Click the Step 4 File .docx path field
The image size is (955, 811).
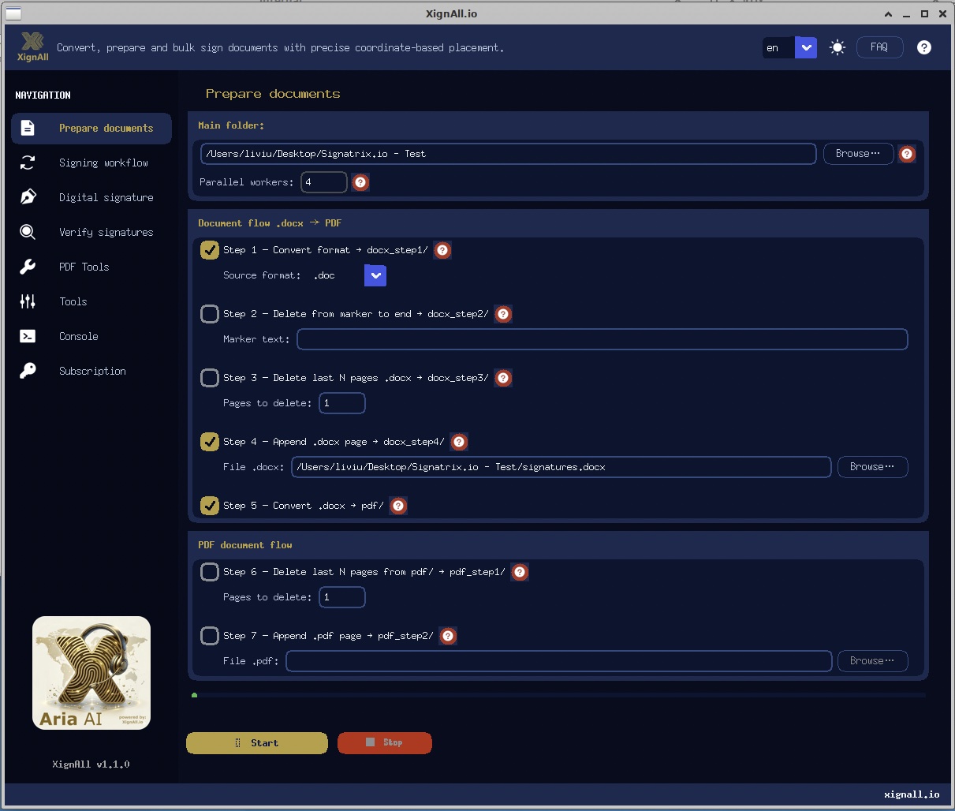coord(561,467)
